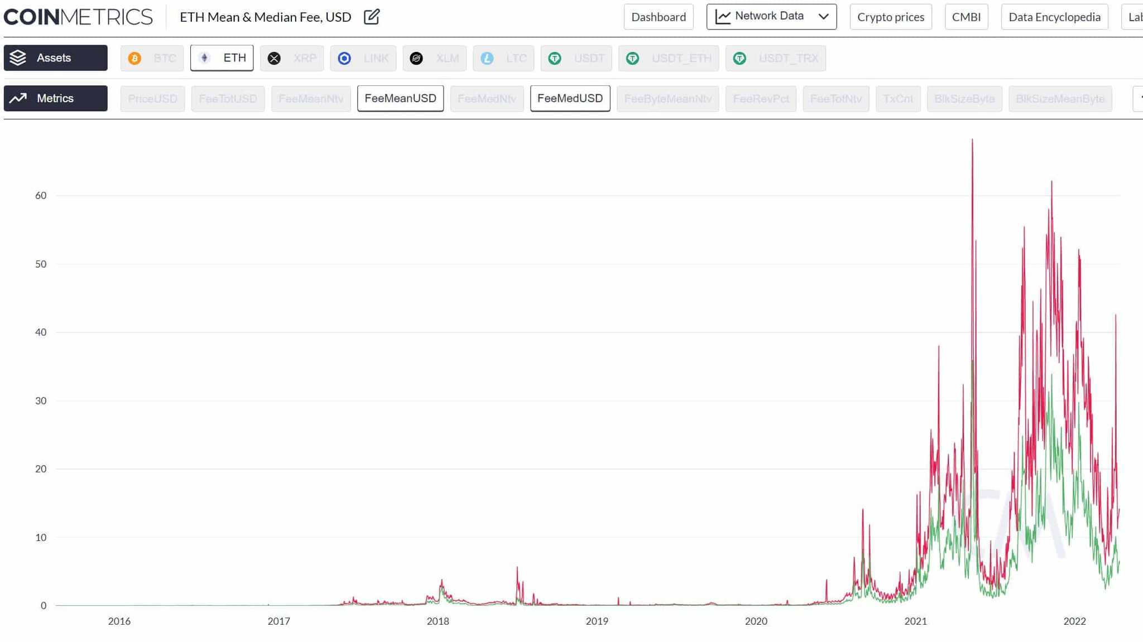Toggle the USDT_TRX asset on

[x=776, y=58]
